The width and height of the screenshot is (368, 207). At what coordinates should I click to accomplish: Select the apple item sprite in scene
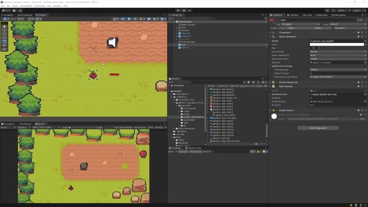tap(93, 75)
